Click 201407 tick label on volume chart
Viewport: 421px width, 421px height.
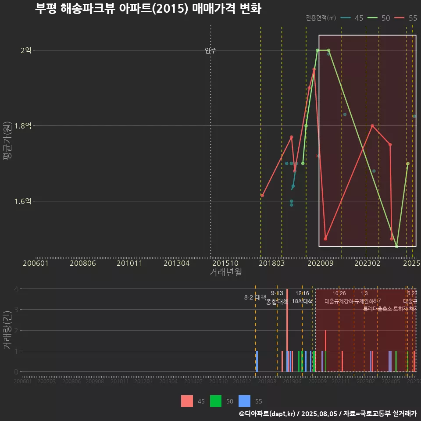pos(193,381)
